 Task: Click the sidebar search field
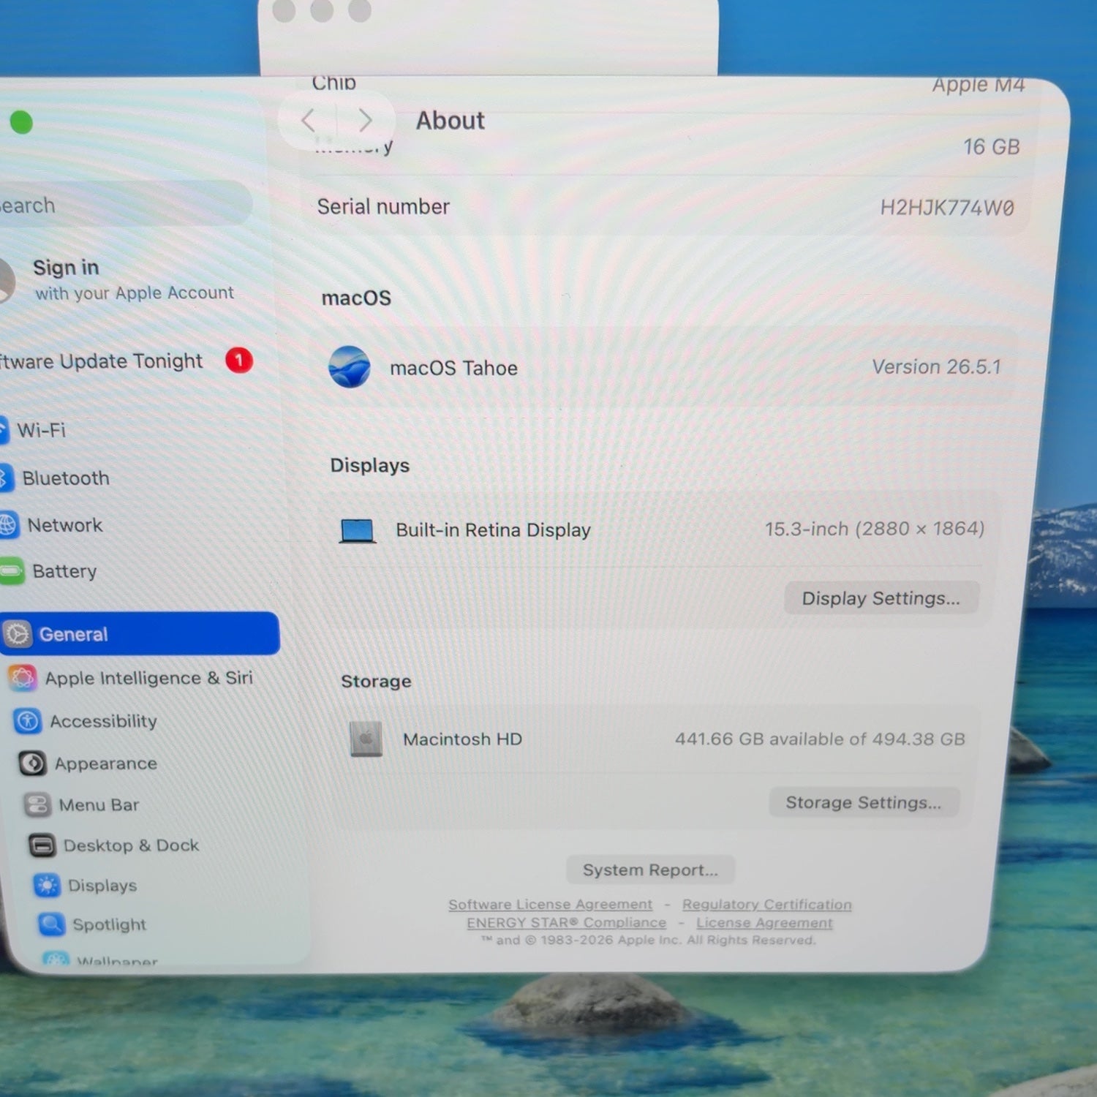point(124,205)
